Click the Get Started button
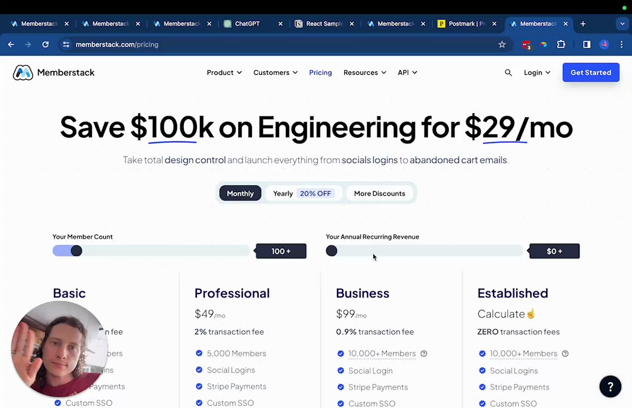This screenshot has width=632, height=408. (x=591, y=73)
